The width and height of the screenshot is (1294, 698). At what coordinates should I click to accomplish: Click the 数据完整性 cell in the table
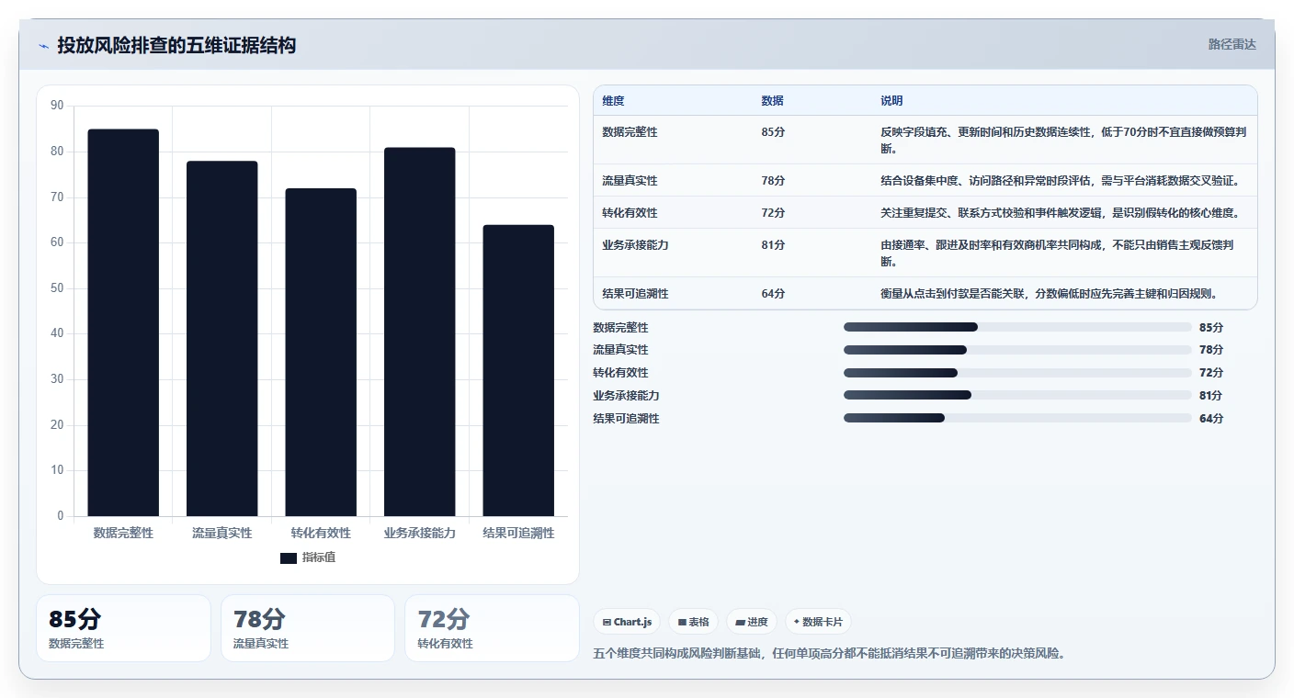point(630,132)
